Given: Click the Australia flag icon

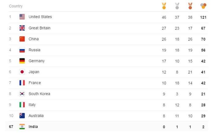Looking at the screenshot, I should pos(22,116).
